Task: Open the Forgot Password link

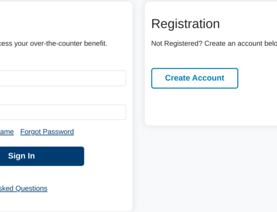Action: click(47, 132)
